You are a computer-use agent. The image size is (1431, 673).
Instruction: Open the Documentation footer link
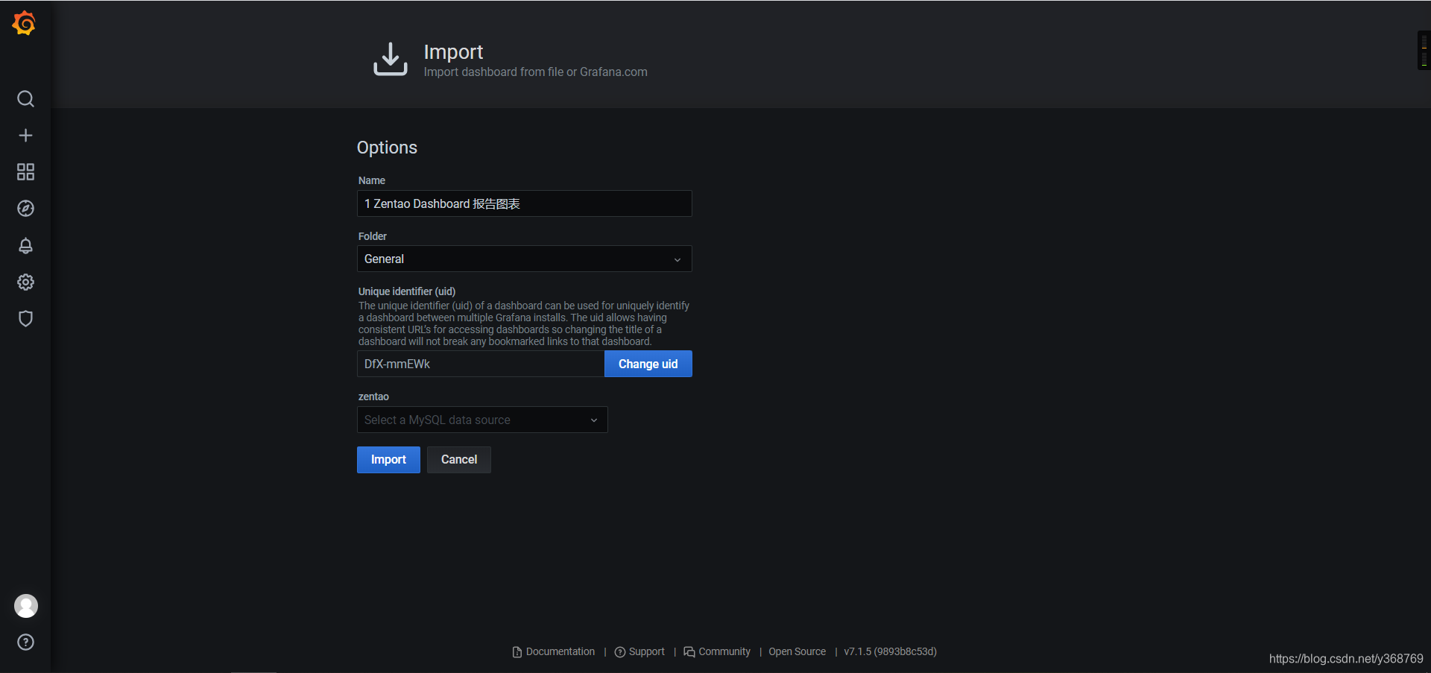coord(554,651)
